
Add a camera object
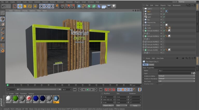coord(109,6)
